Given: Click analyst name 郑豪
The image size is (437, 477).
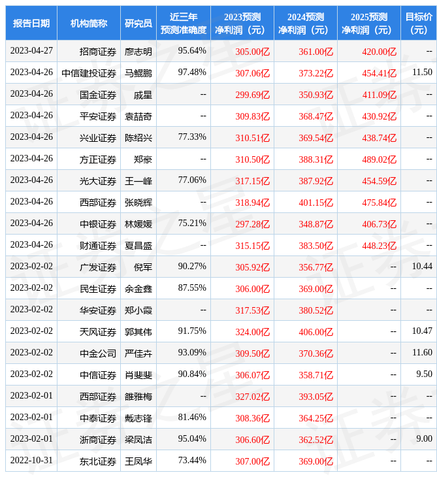Looking at the screenshot, I should point(143,159).
